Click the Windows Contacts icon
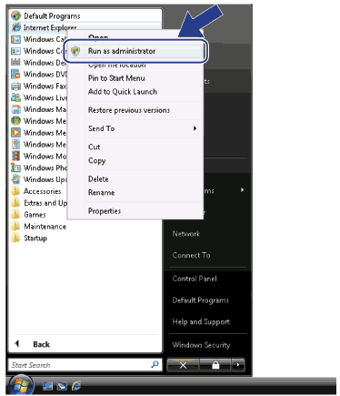 pos(15,51)
